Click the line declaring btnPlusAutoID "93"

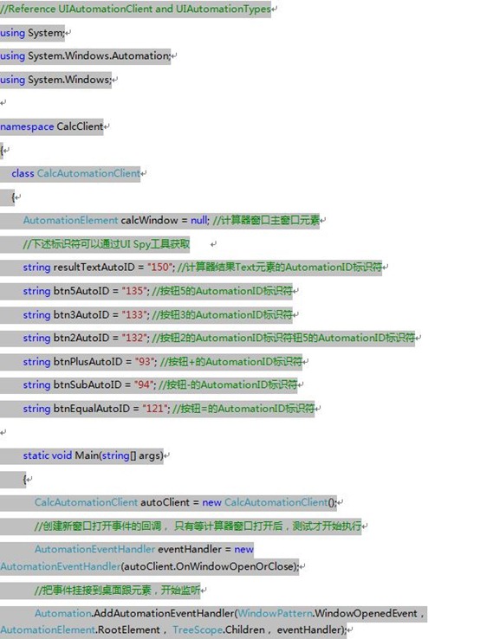tap(163, 361)
